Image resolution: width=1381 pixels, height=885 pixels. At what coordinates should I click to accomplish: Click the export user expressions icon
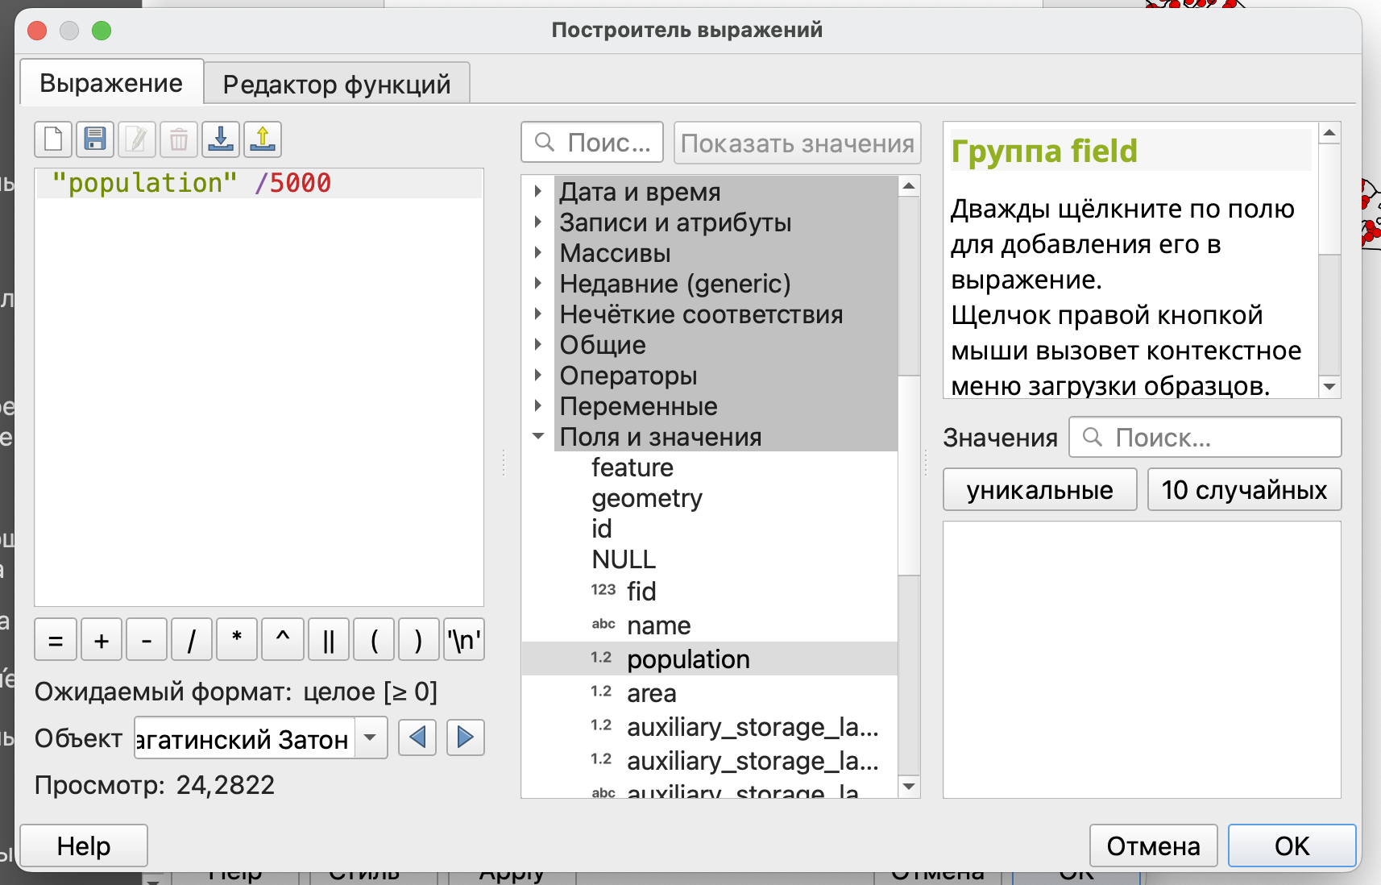263,140
